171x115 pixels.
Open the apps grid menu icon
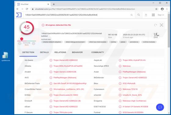tap(153, 15)
